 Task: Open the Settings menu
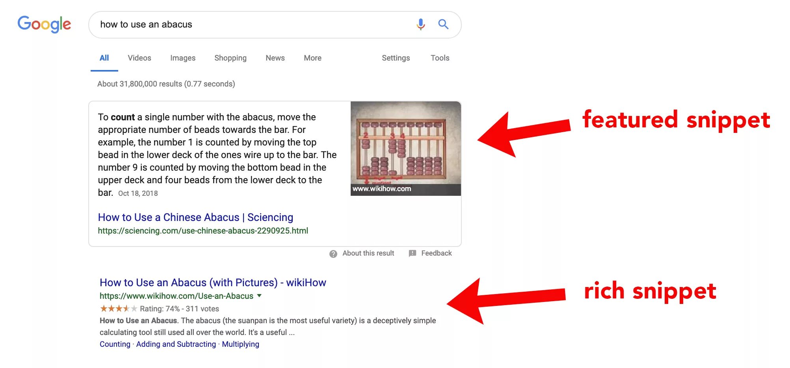[x=396, y=58]
